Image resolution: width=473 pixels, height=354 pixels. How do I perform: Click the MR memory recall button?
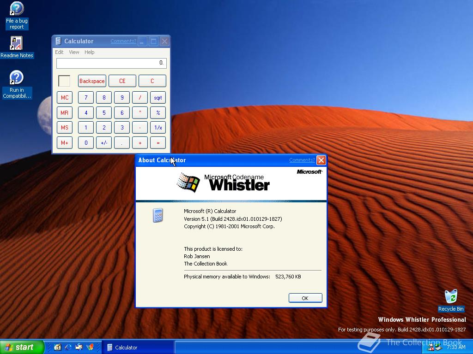65,112
